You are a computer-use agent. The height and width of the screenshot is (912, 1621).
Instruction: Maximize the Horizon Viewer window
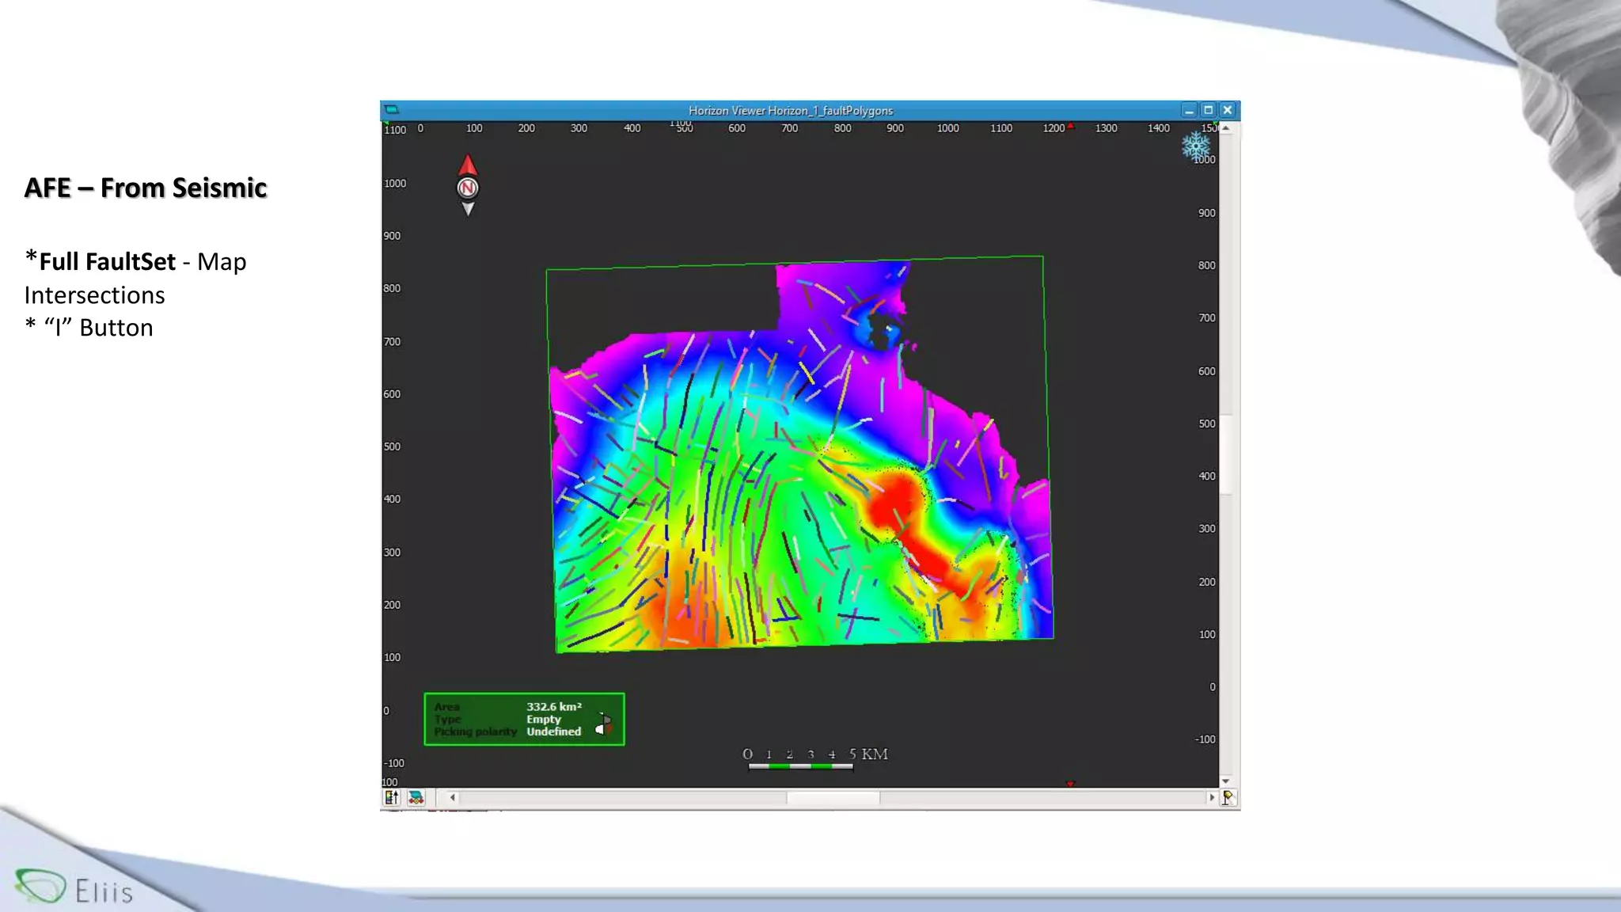[1209, 110]
